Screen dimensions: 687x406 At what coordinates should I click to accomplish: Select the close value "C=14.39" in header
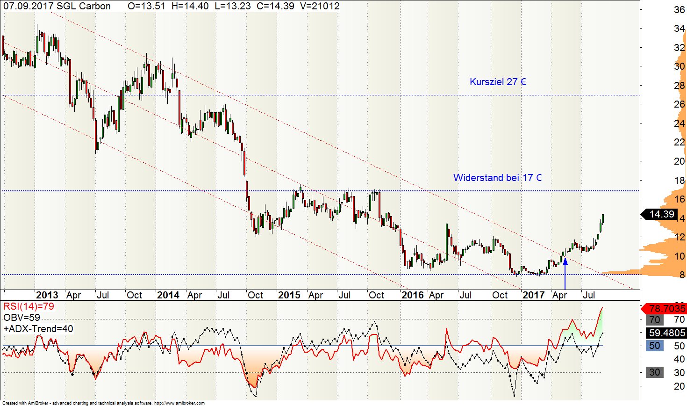click(275, 6)
